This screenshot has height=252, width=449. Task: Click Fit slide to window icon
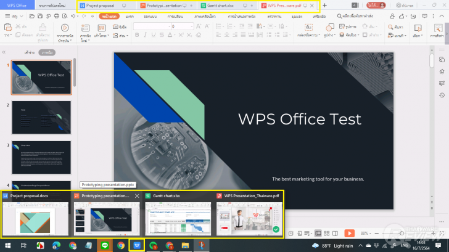pyautogui.click(x=442, y=234)
